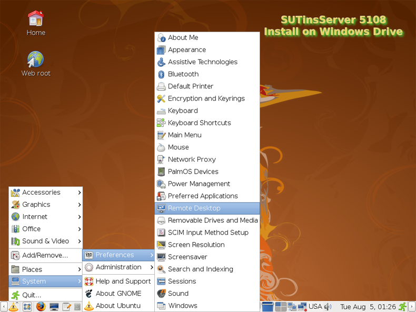This screenshot has width=416, height=312.
Task: Click the Screen Resolution icon
Action: (161, 245)
